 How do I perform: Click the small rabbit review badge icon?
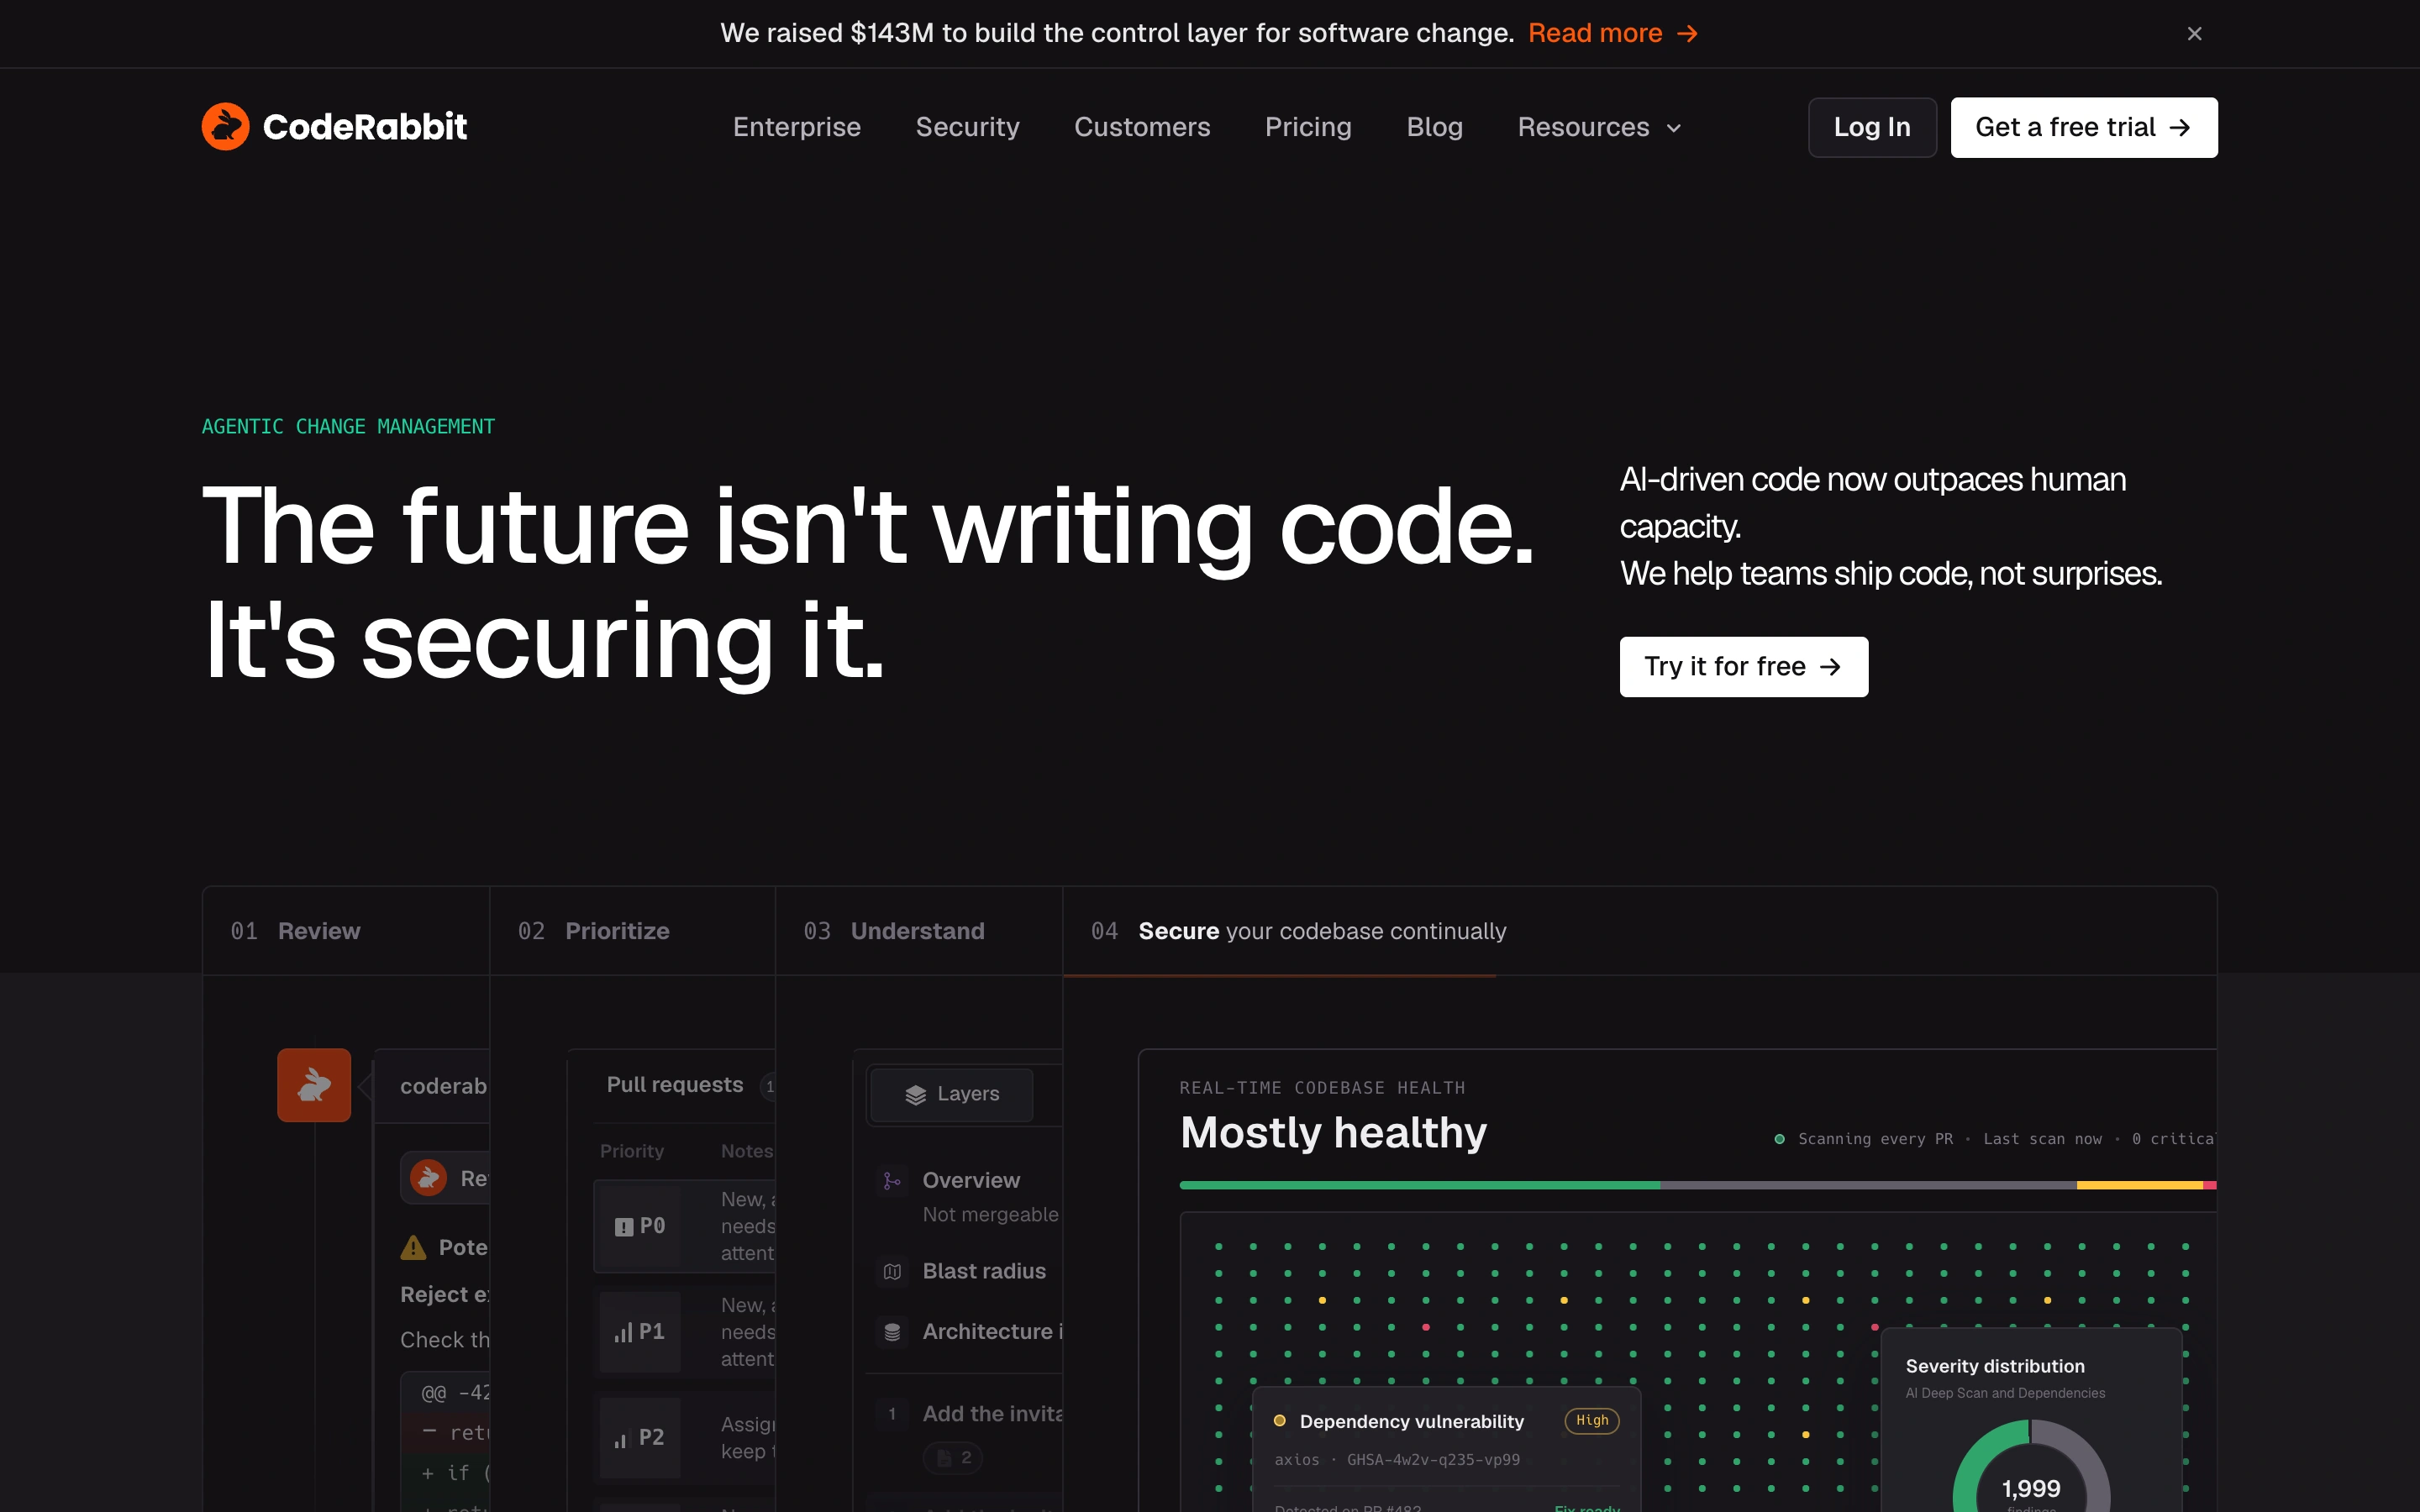(x=429, y=1178)
